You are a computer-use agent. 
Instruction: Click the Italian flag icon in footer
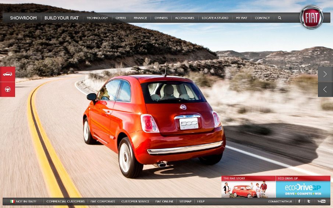tap(12, 201)
